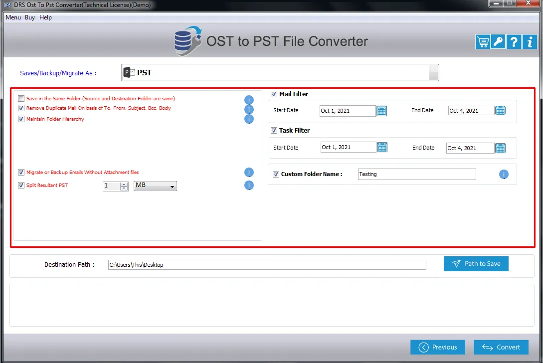Uncheck Split Resultant PST checkbox
This screenshot has height=363, width=543.
point(21,185)
